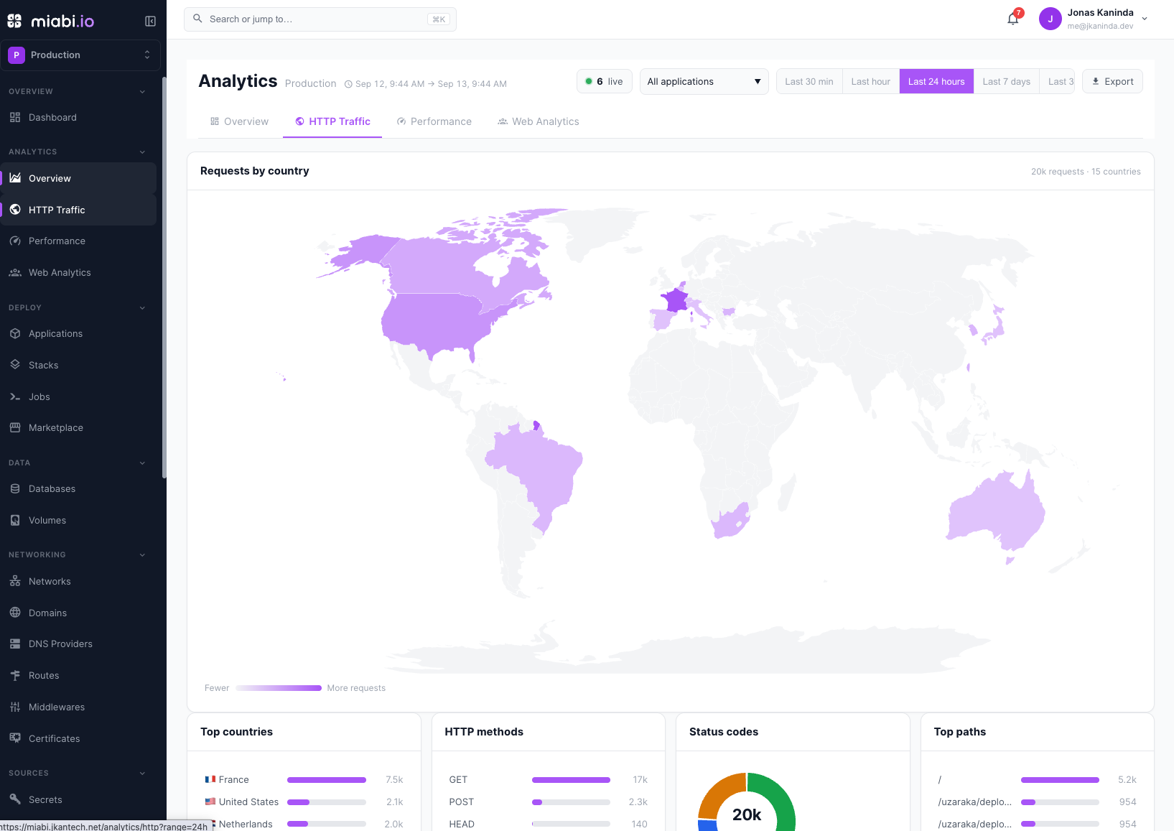Click the Routes signpost icon
The height and width of the screenshot is (831, 1174).
(x=15, y=675)
